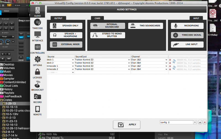Image resolution: width=221 pixels, height=139 pixels.
Task: Select Line Input option
Action: (x=187, y=44)
